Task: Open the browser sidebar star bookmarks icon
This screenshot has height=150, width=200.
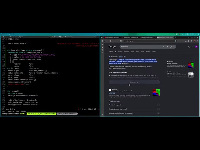Action: (102, 52)
